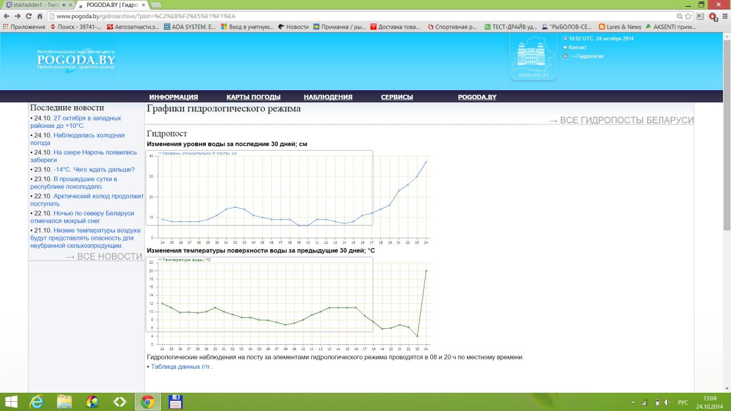Viewport: 731px width, 411px height.
Task: Click the Windows Start button
Action: [x=11, y=402]
